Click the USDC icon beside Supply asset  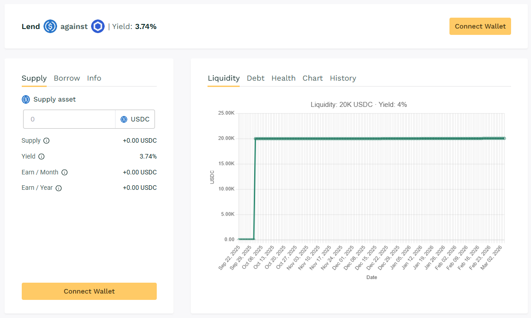pyautogui.click(x=26, y=99)
